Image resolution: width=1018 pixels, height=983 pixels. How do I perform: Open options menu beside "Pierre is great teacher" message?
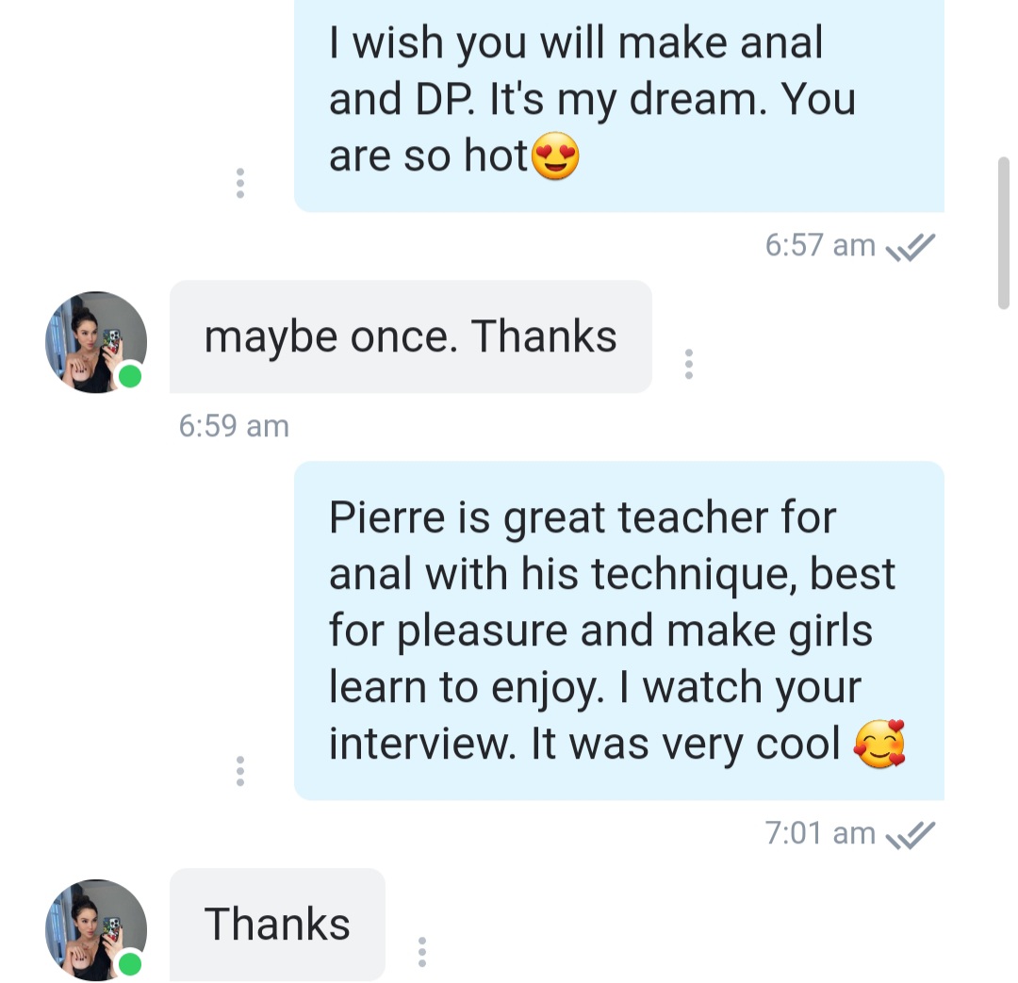240,771
